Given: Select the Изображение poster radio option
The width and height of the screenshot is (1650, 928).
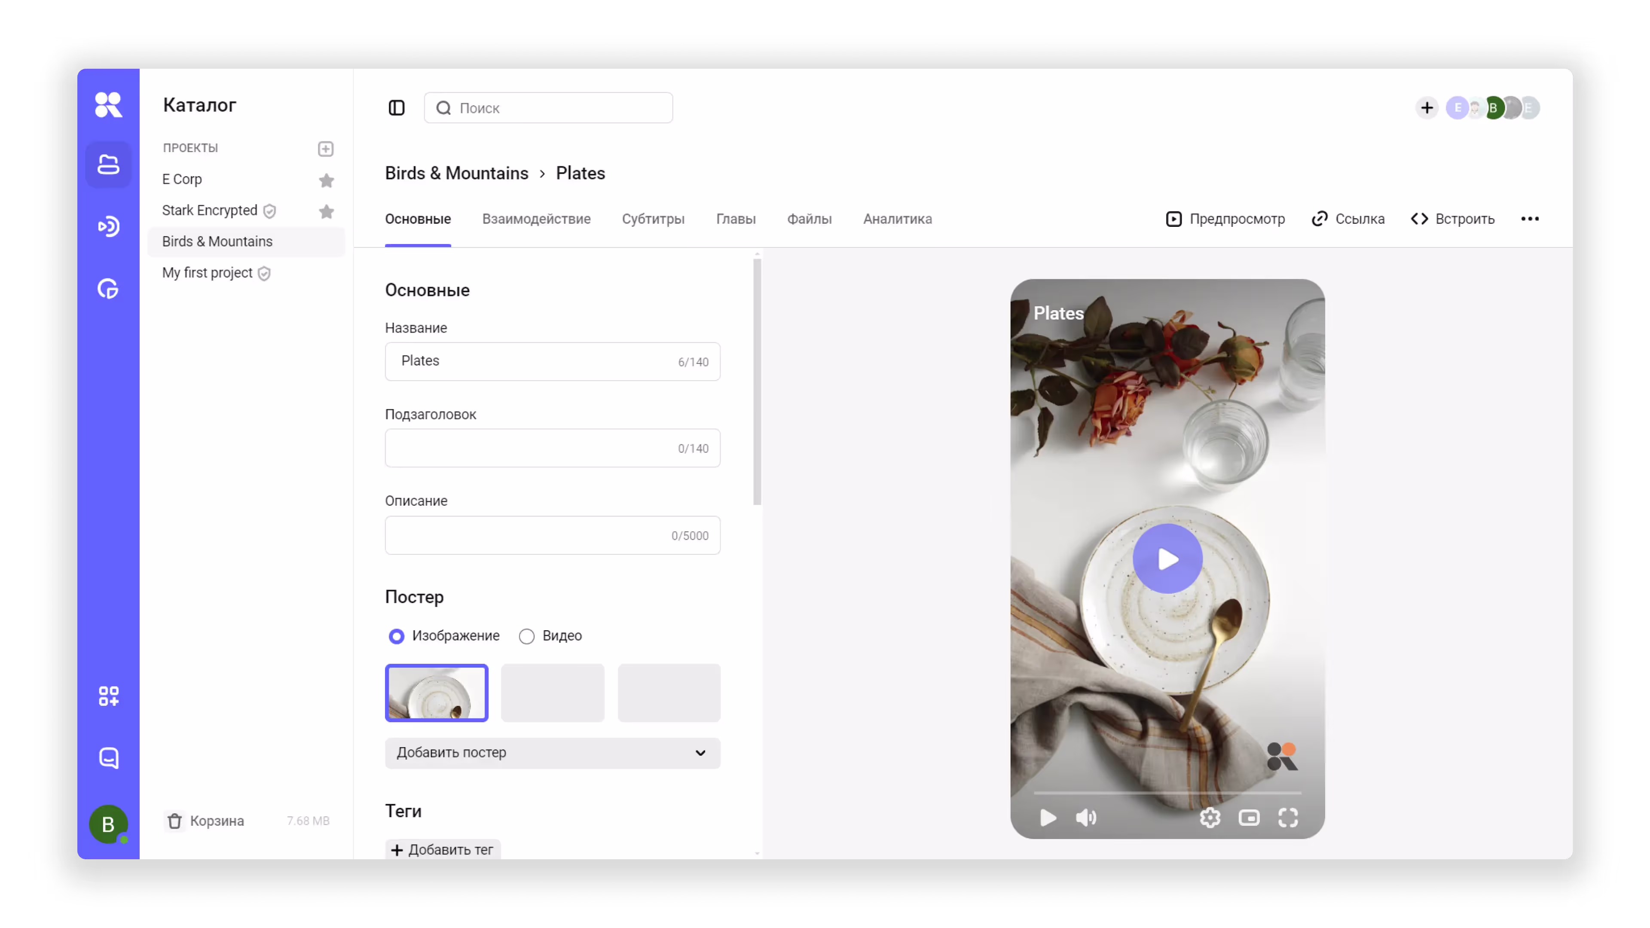Looking at the screenshot, I should tap(397, 636).
